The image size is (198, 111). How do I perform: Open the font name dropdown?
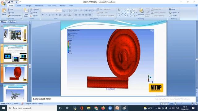pos(55,10)
